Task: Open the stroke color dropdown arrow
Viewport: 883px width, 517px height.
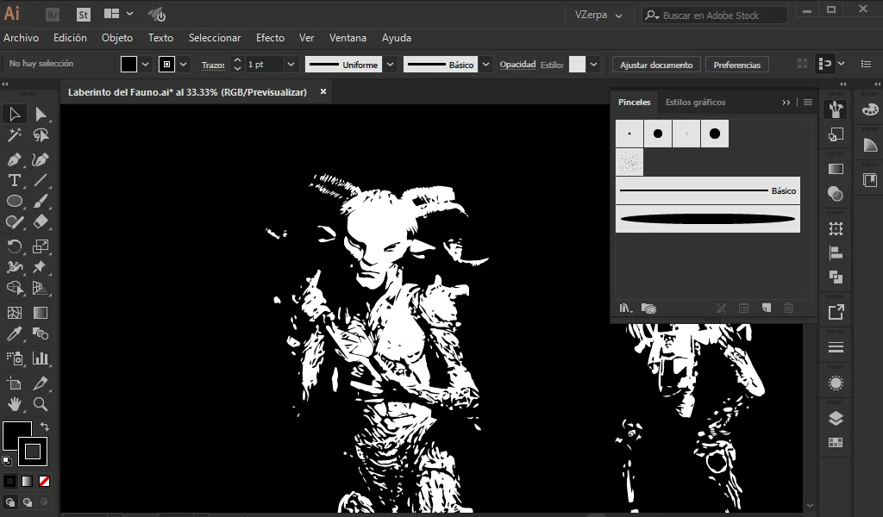Action: pos(184,65)
